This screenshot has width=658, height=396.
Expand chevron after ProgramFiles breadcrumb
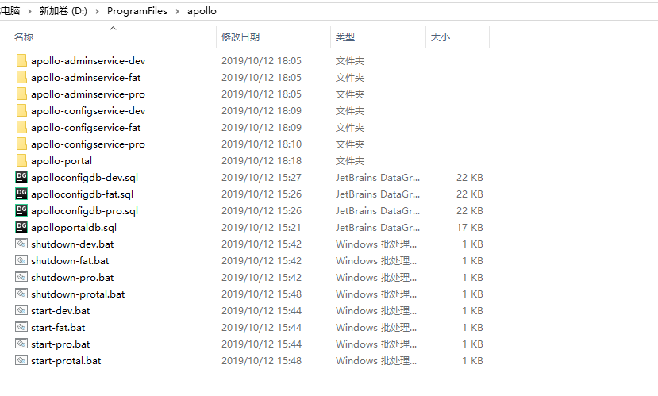pos(177,11)
